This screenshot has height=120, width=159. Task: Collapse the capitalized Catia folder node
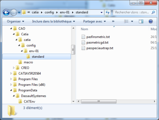coord(14,34)
